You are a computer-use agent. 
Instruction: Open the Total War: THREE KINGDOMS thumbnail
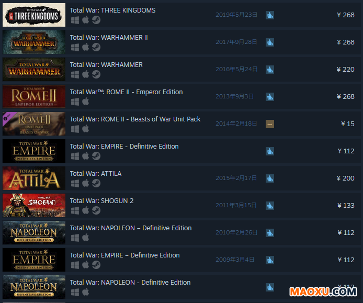pos(34,15)
